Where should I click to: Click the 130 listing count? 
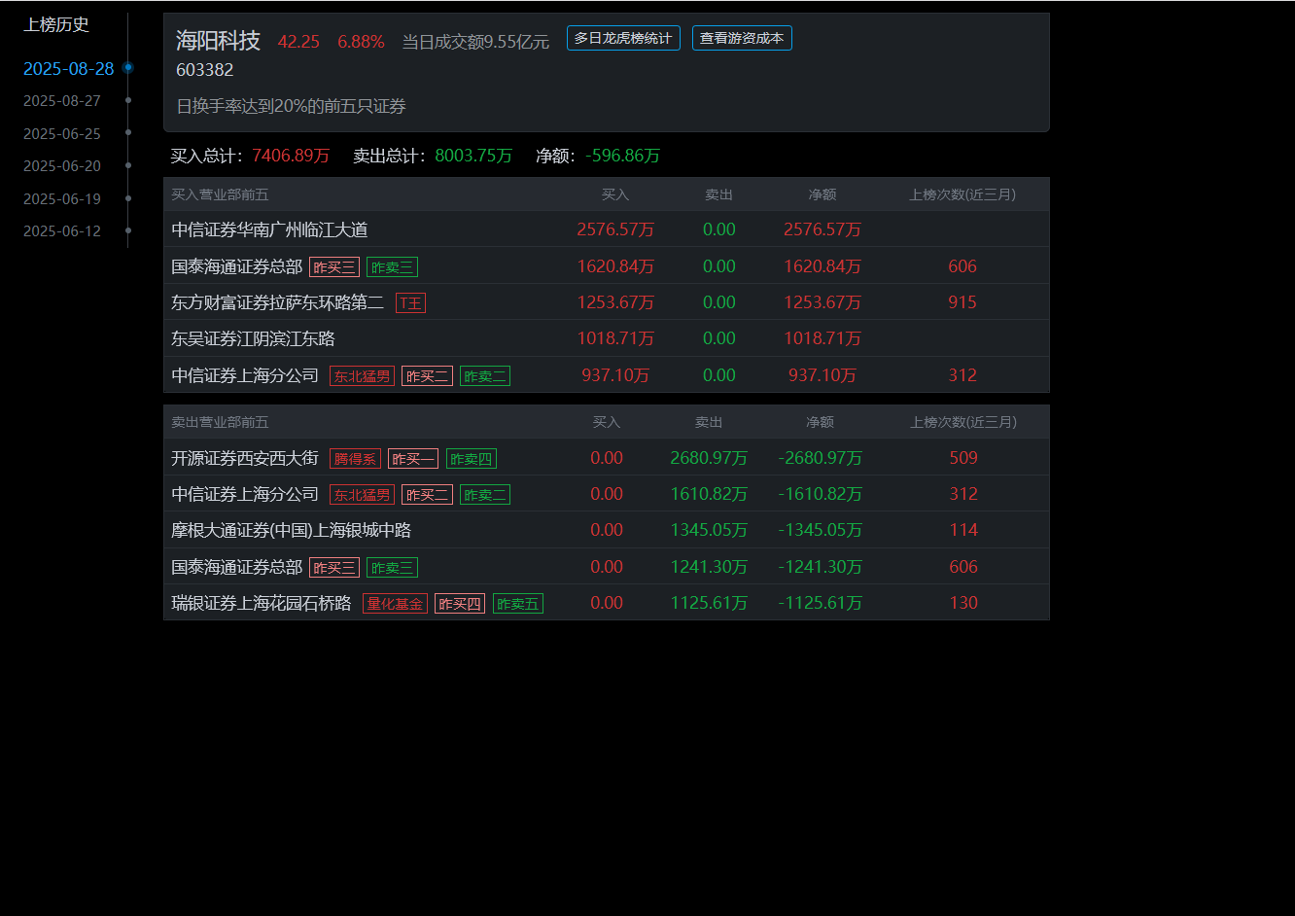pyautogui.click(x=963, y=602)
